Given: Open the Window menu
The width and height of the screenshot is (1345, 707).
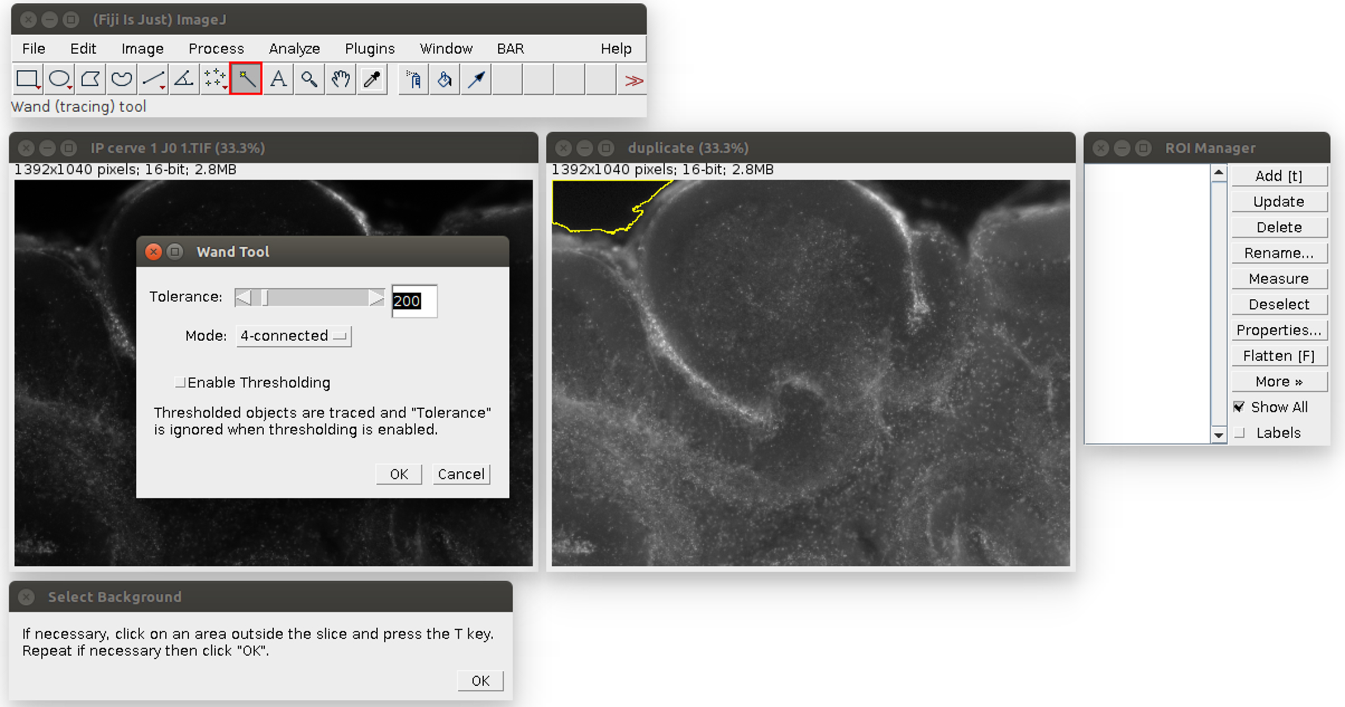Looking at the screenshot, I should coord(446,49).
